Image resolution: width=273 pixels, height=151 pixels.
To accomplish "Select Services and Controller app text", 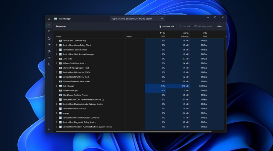I will point(74,41).
